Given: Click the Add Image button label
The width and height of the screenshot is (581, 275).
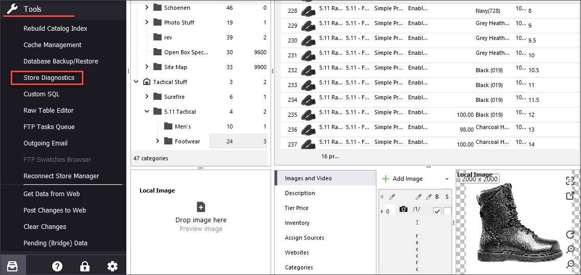Looking at the screenshot, I should pyautogui.click(x=408, y=179).
